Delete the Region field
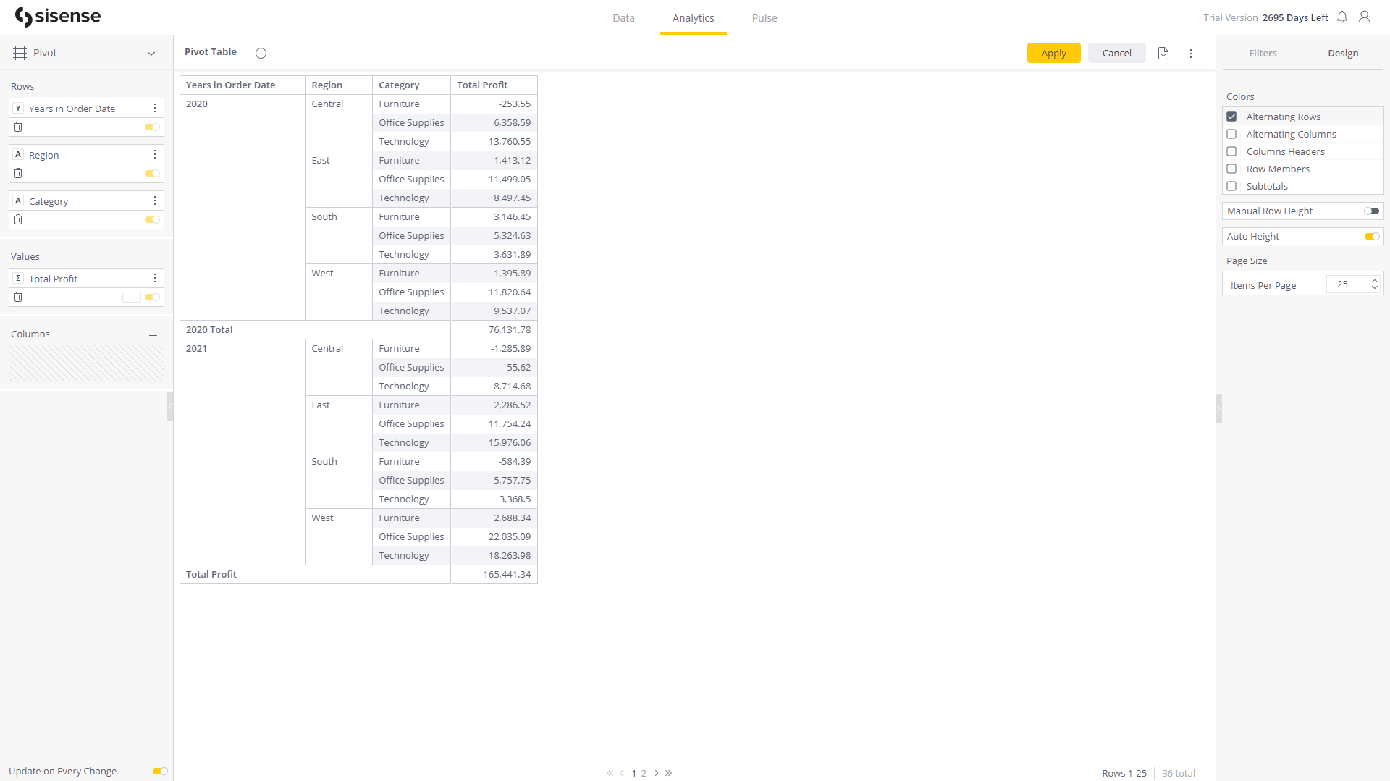This screenshot has width=1390, height=781. (19, 173)
